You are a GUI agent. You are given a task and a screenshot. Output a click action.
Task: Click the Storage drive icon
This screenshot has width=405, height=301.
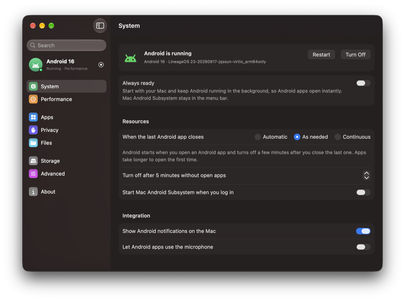pyautogui.click(x=33, y=161)
